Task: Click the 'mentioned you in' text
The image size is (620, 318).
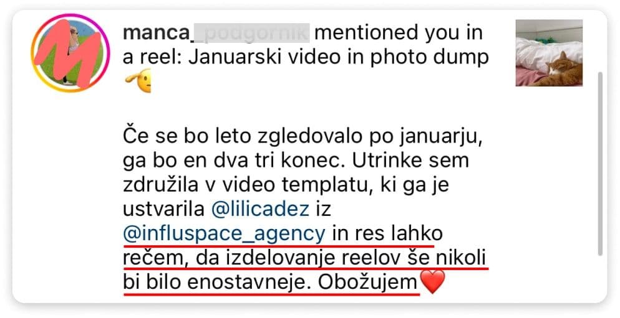Action: tap(399, 33)
